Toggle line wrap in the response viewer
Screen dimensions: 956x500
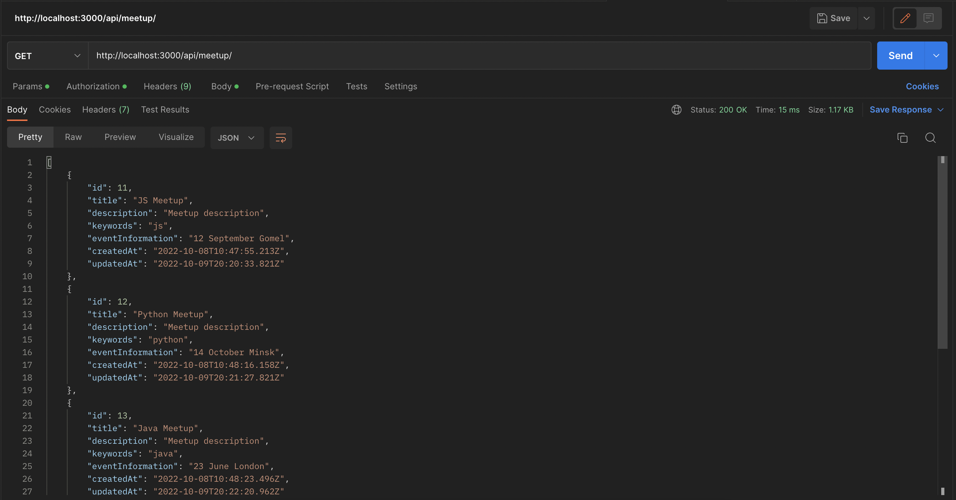[281, 137]
